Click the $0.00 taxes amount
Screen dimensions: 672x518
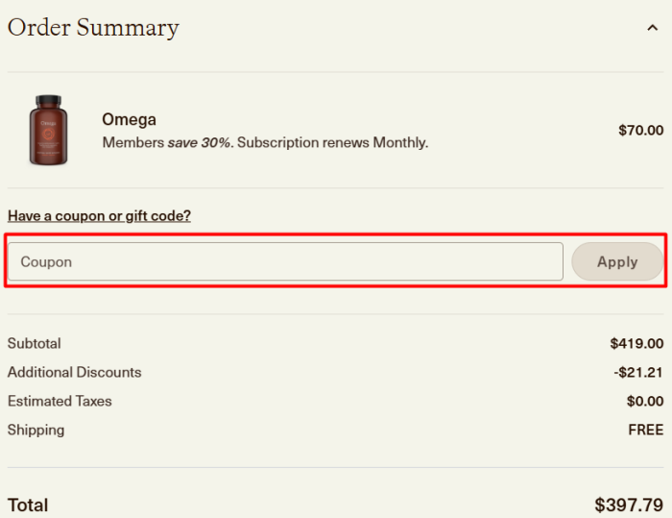pyautogui.click(x=644, y=401)
